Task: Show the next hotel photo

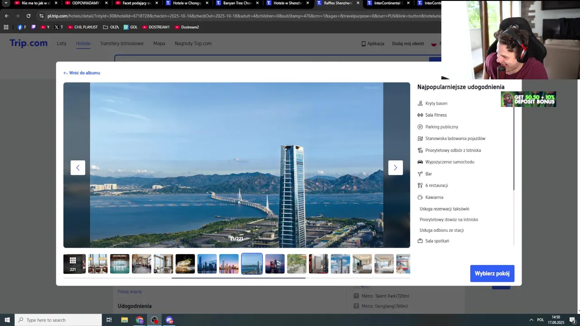Action: click(395, 168)
